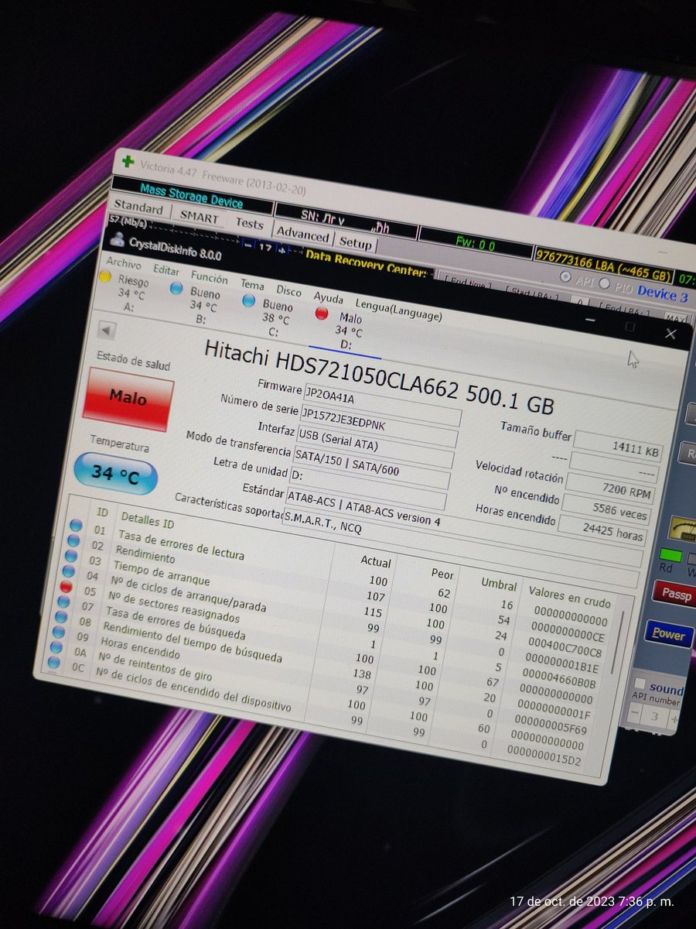Click the red status orb of attribute 05
Image resolution: width=696 pixels, height=929 pixels.
click(x=66, y=587)
